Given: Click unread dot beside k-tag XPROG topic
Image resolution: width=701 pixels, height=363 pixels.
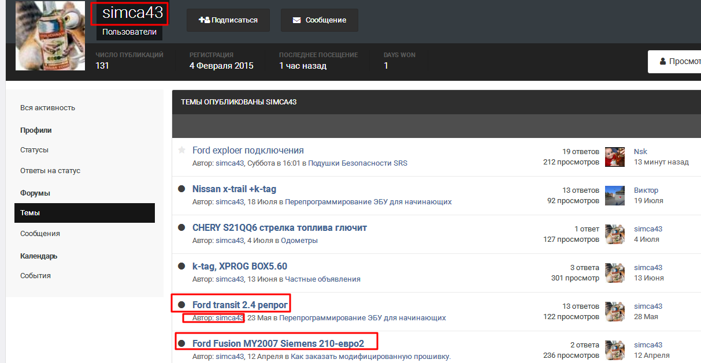Looking at the screenshot, I should pos(181,266).
